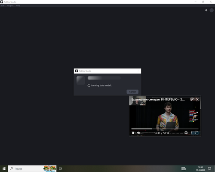This screenshot has width=215, height=172.
Task: Close the Roblox Studio loading dialog
Action: (x=138, y=71)
